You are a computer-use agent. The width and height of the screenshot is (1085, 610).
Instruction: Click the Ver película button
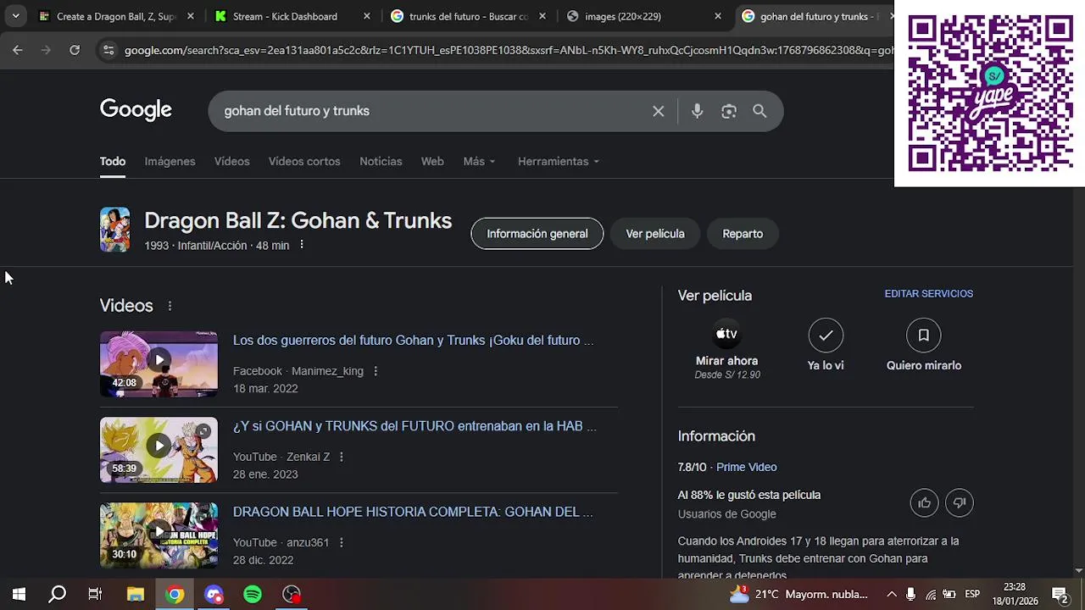coord(654,234)
